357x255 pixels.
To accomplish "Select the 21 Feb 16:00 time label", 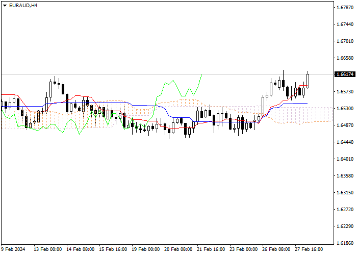I will pyautogui.click(x=211, y=249).
